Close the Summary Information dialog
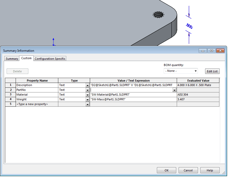The width and height of the screenshot is (230, 178). tap(220, 51)
